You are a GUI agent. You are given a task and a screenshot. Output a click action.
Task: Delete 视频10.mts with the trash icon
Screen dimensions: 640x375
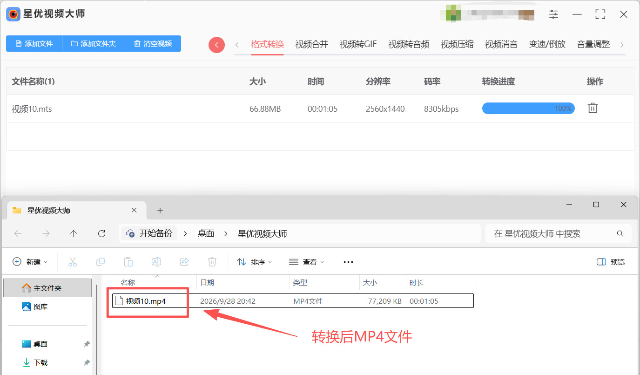593,109
